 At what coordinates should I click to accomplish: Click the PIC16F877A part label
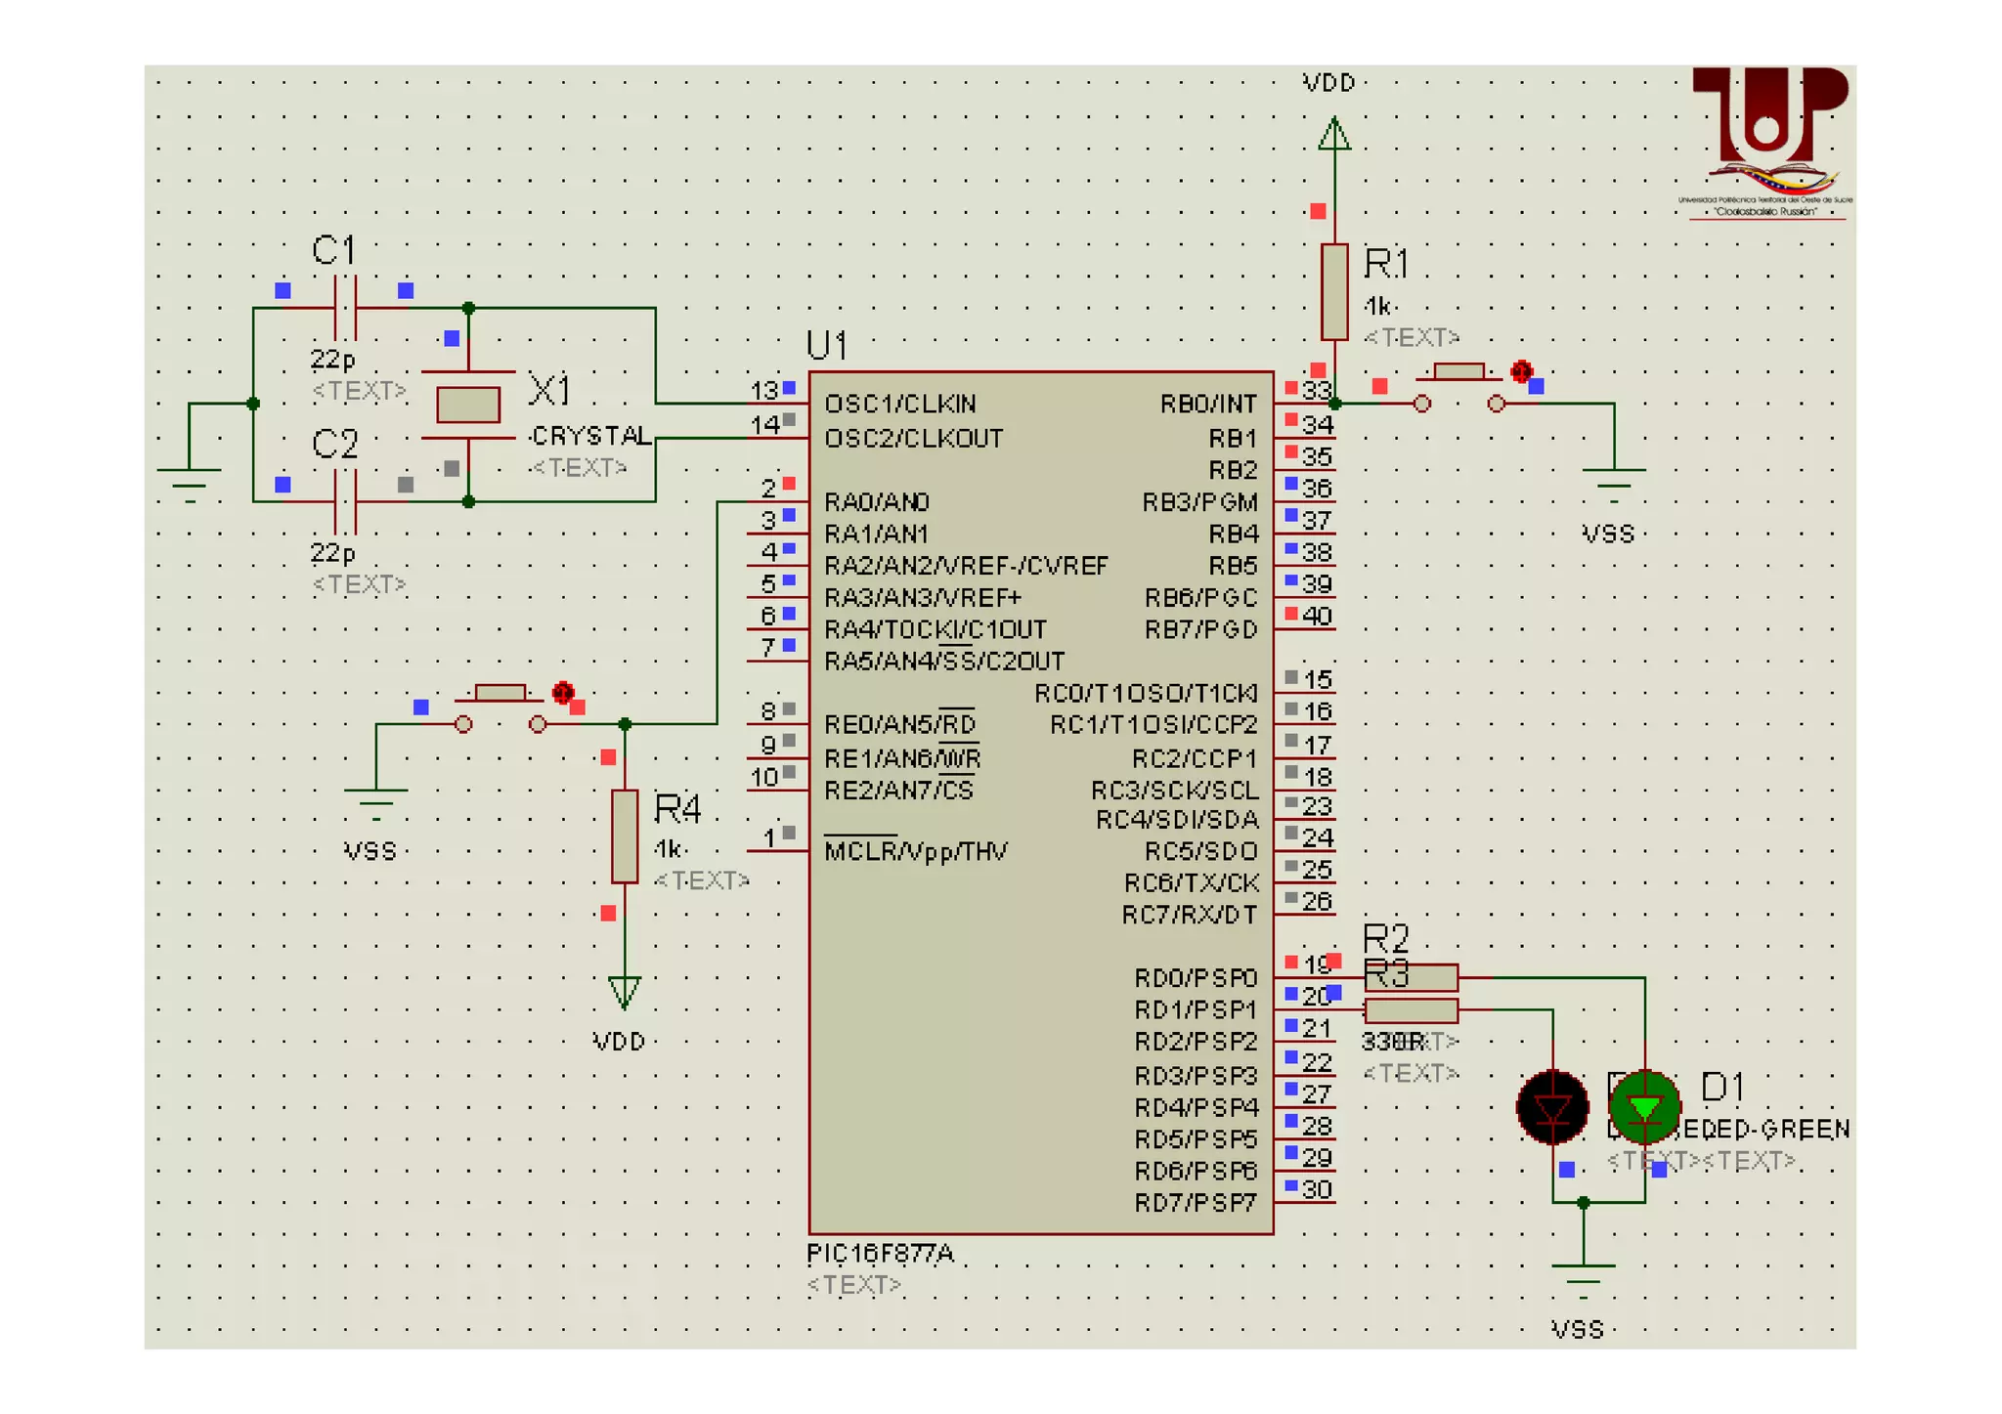tap(880, 1254)
